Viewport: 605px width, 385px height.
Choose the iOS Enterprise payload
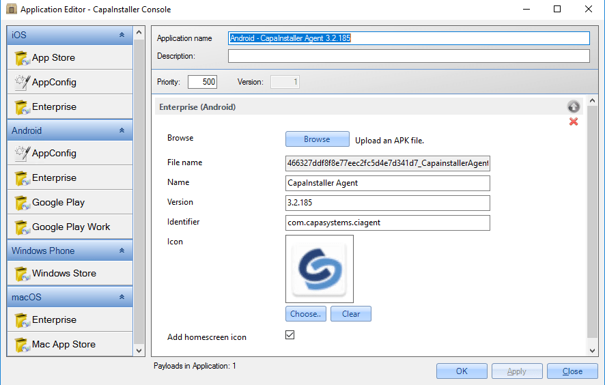tap(70, 106)
